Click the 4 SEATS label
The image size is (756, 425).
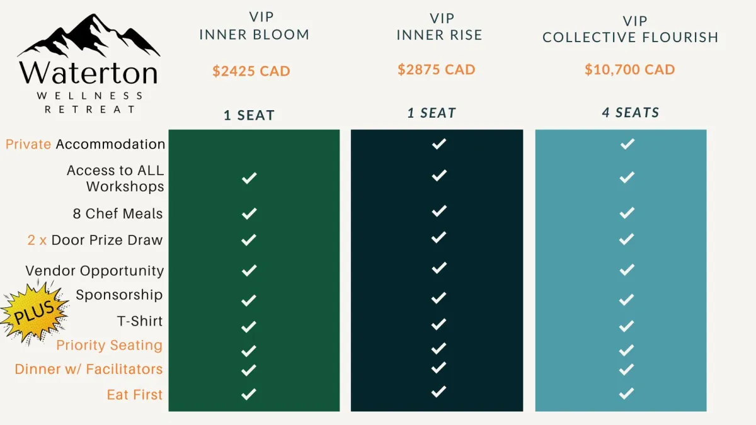pyautogui.click(x=630, y=113)
